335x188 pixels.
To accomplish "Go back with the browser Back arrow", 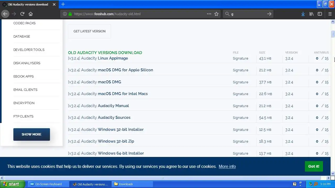I will (x=5, y=14).
